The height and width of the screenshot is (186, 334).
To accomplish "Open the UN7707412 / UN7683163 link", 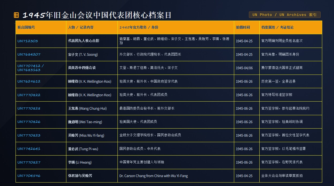I will (31, 68).
